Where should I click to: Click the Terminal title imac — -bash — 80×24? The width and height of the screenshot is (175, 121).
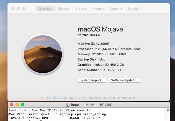click(x=91, y=105)
